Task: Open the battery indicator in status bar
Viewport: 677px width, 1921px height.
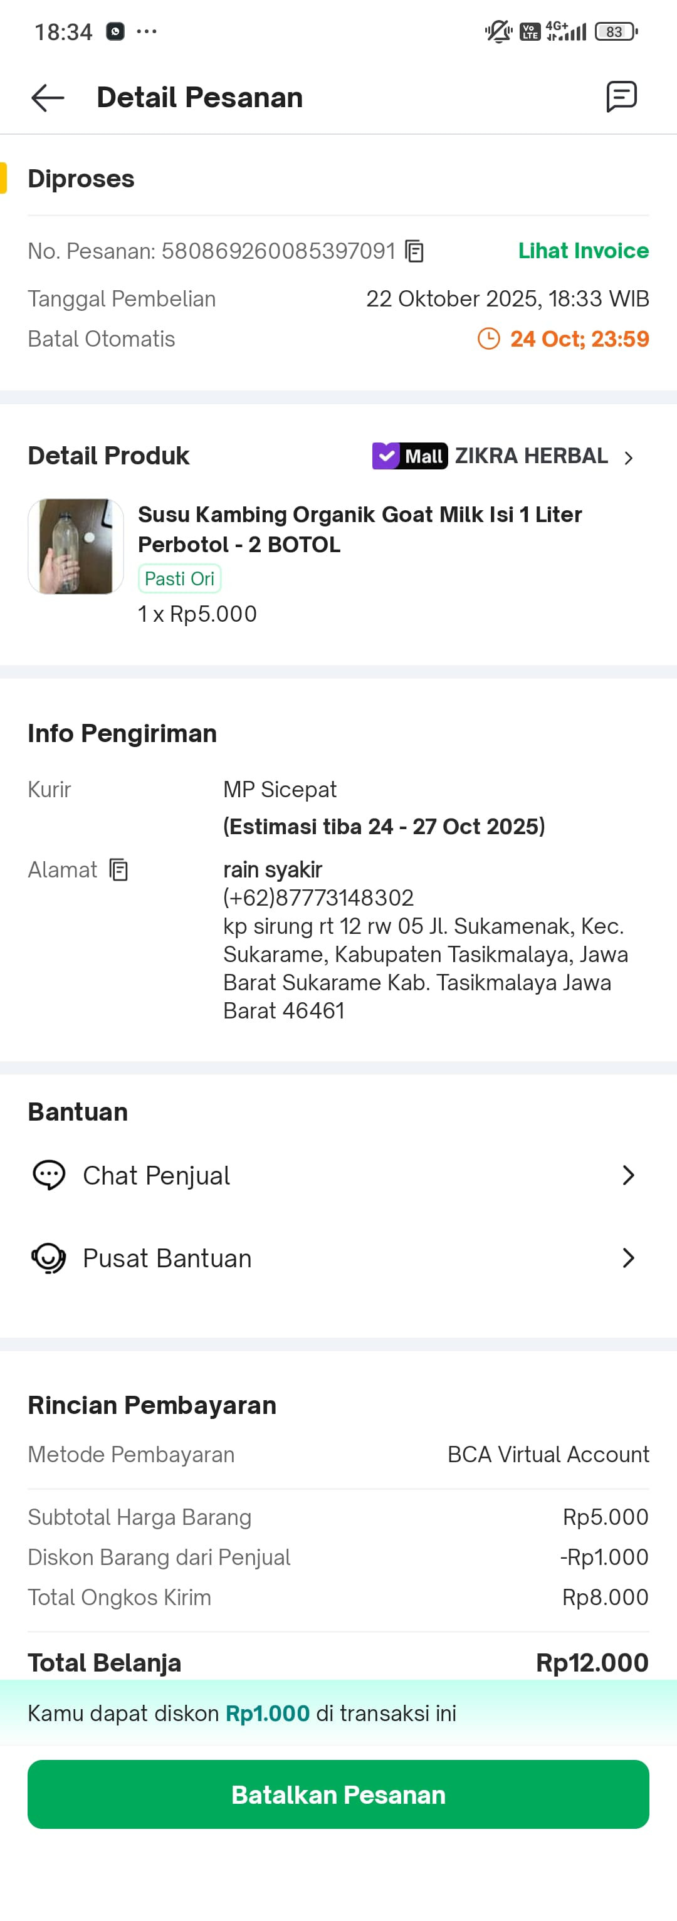Action: pyautogui.click(x=616, y=31)
